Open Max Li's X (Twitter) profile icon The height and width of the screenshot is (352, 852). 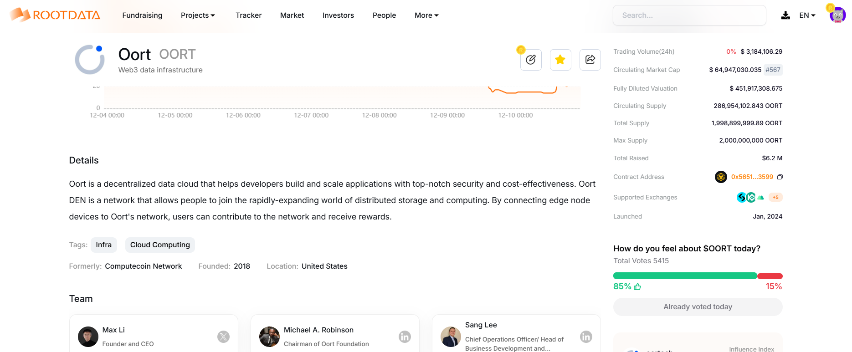point(223,337)
